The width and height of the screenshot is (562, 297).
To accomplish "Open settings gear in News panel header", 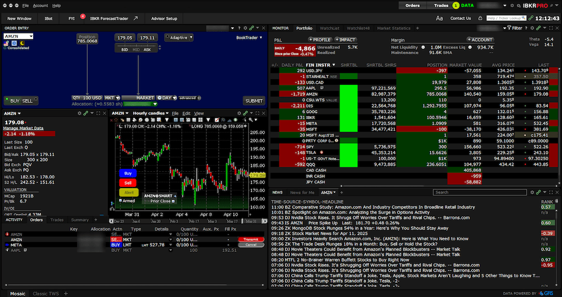I will coord(532,193).
